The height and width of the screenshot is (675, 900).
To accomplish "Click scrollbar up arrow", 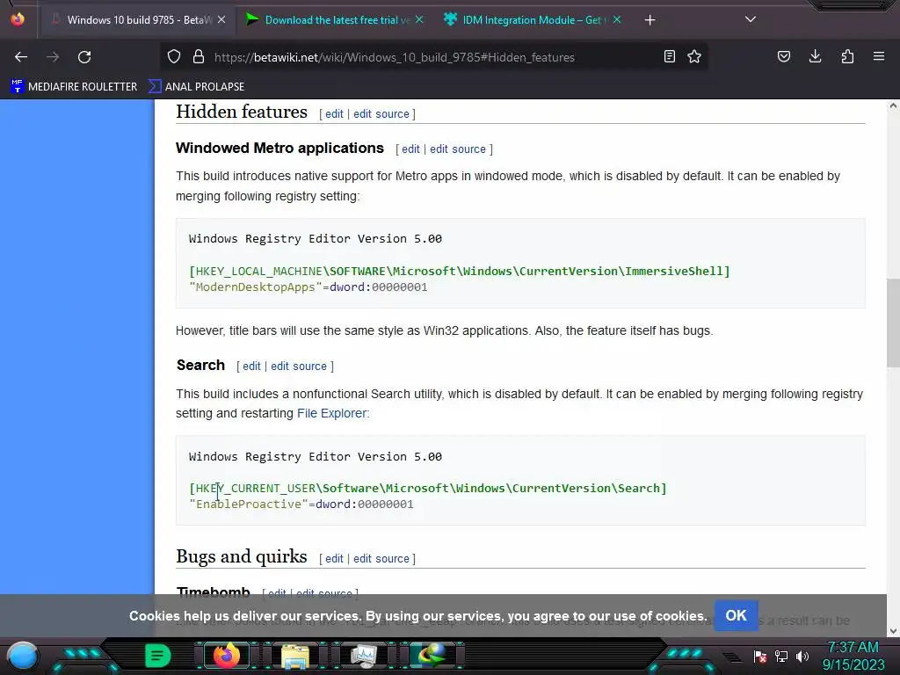I will click(893, 105).
